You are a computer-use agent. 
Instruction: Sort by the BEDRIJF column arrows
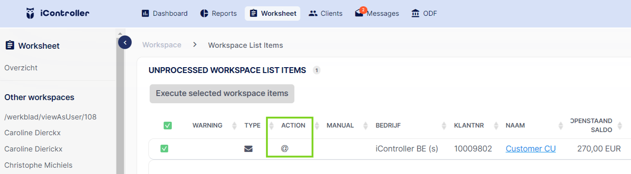tap(444, 126)
